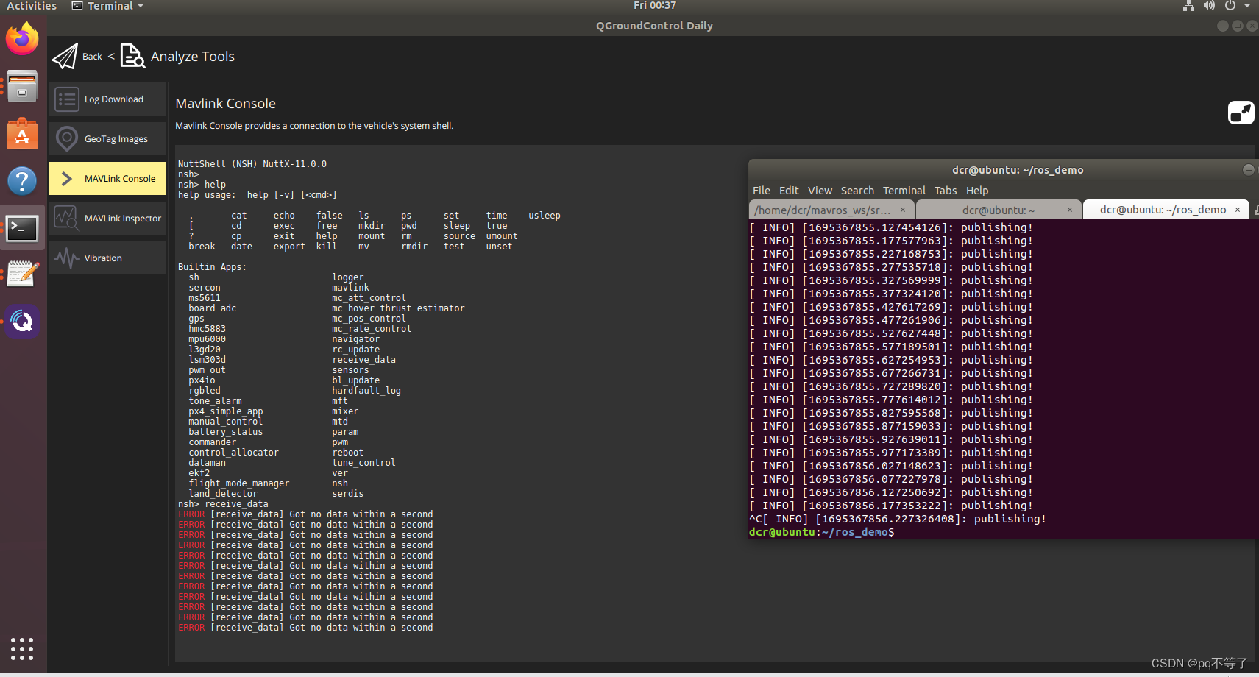This screenshot has height=677, width=1259.
Task: Click 'Builtin Apps:' heading in console
Action: pyautogui.click(x=212, y=267)
